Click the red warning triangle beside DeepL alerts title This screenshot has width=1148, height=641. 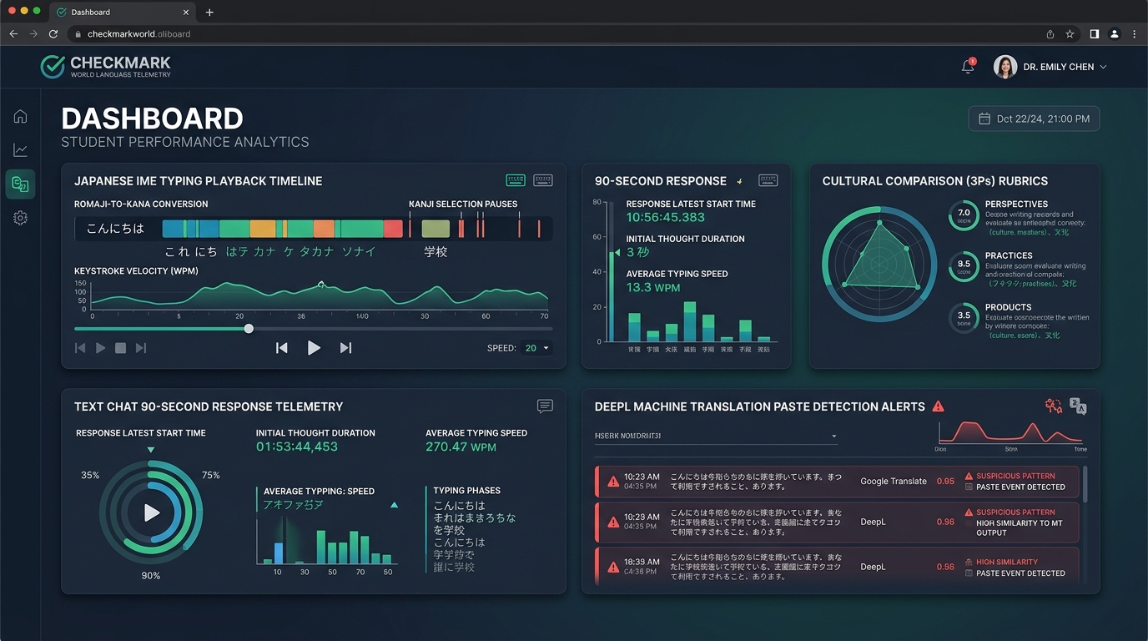click(x=939, y=406)
